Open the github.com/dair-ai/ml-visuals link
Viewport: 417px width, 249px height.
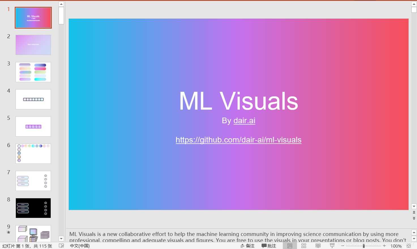238,140
